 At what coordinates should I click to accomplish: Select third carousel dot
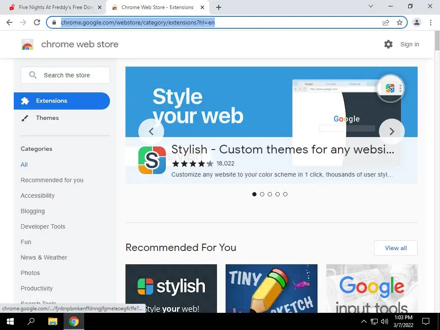click(270, 194)
